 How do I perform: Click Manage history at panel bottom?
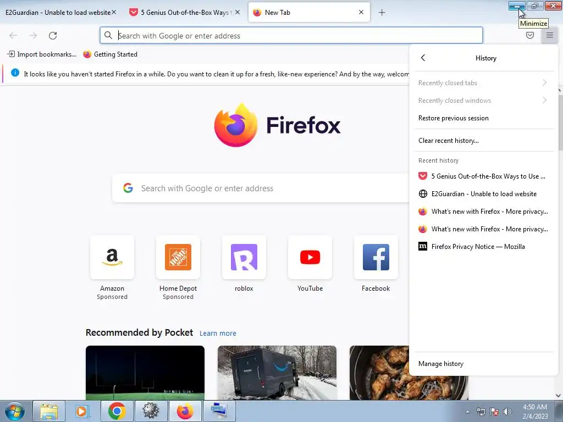[483, 364]
